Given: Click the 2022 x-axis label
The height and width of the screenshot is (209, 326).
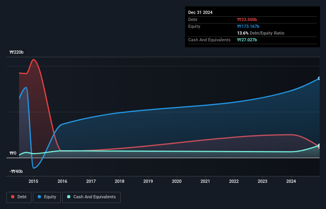Looking at the screenshot, I should click(x=234, y=181).
